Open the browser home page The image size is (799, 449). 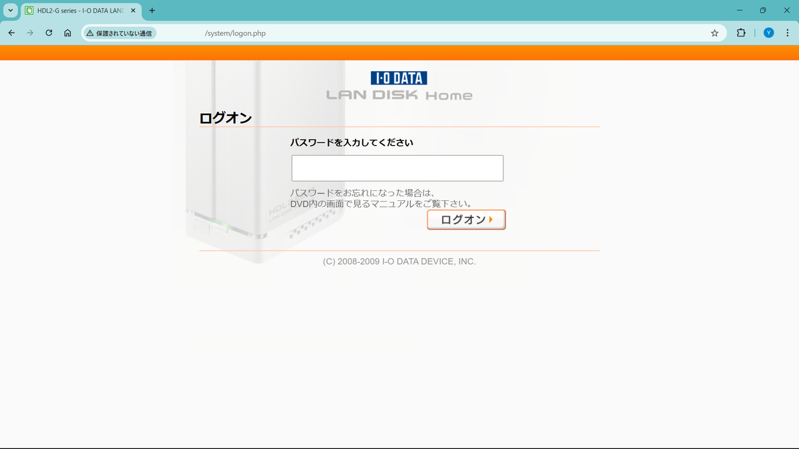tap(67, 33)
